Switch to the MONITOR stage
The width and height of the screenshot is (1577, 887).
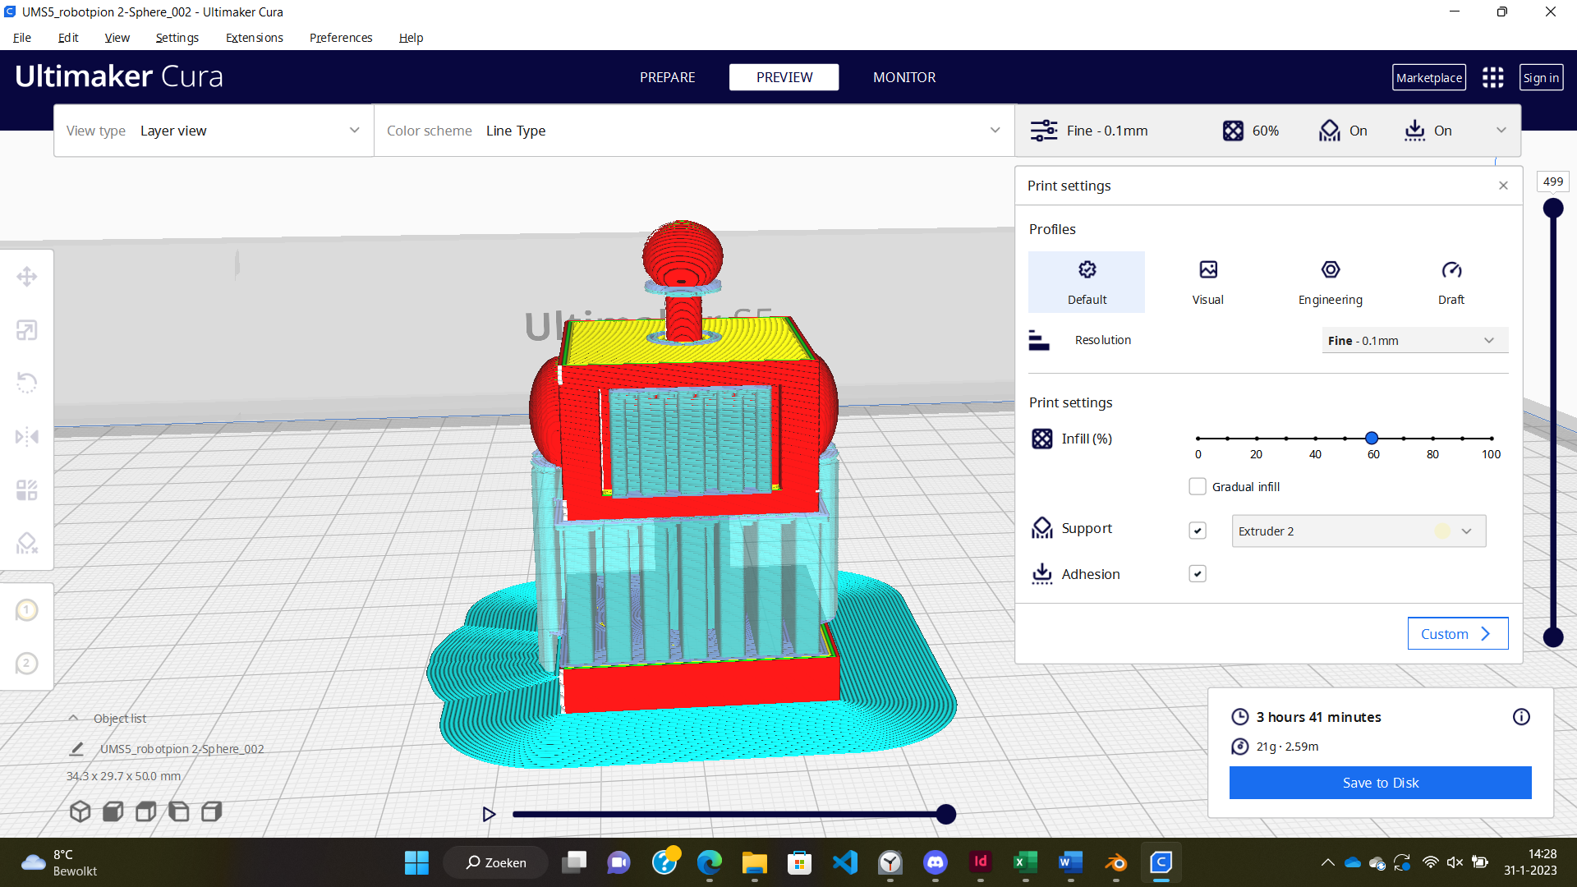pos(904,77)
